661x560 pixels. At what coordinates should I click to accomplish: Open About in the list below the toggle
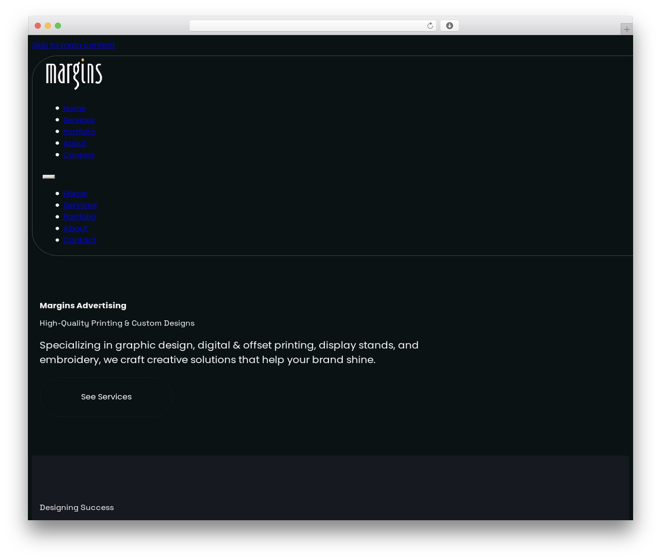point(75,228)
